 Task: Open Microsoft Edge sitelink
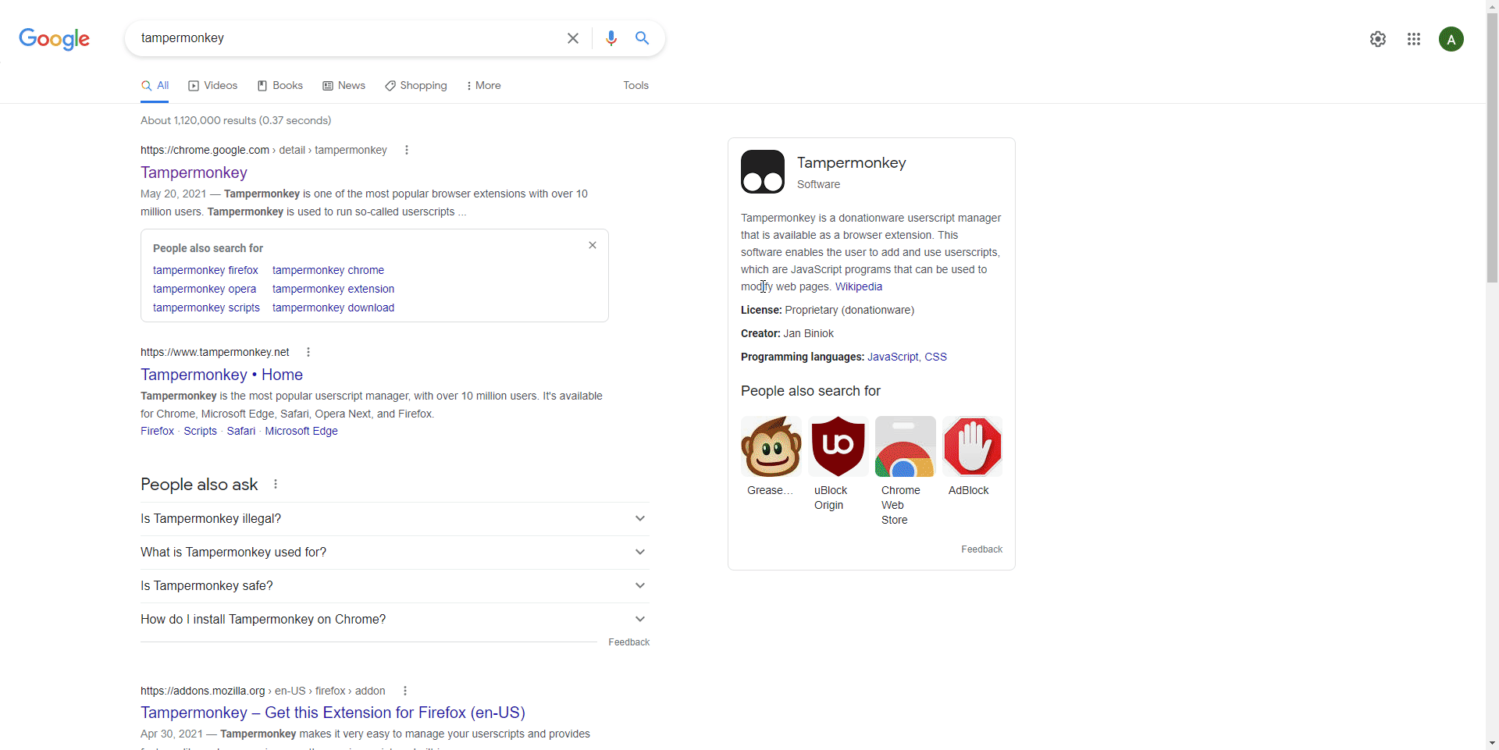[301, 432]
